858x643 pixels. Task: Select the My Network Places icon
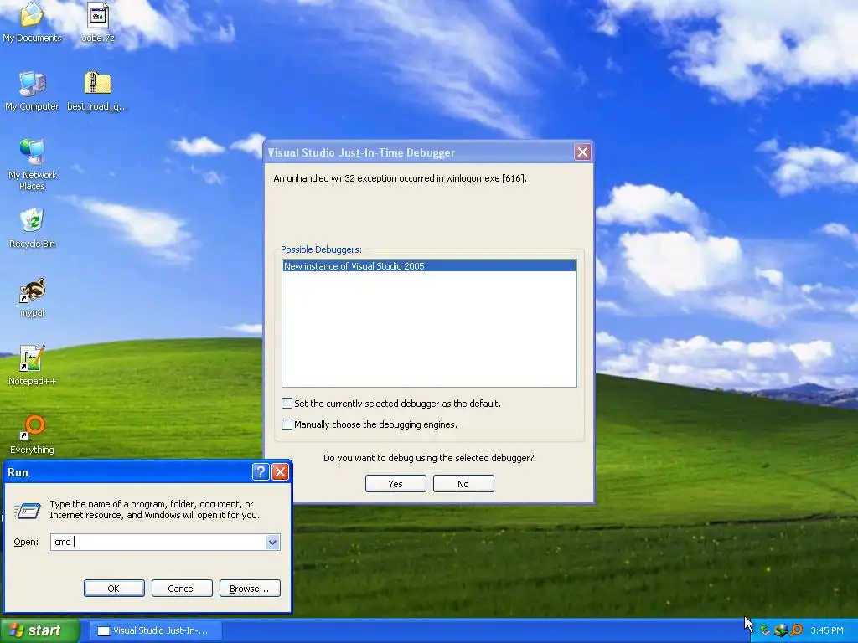(x=32, y=164)
